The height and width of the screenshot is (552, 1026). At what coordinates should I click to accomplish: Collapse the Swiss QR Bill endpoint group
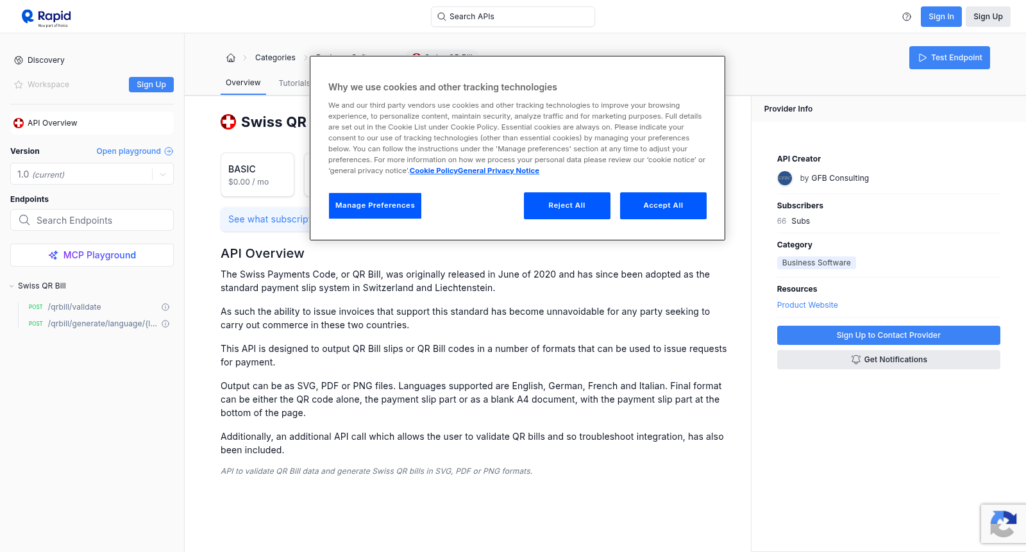(12, 286)
